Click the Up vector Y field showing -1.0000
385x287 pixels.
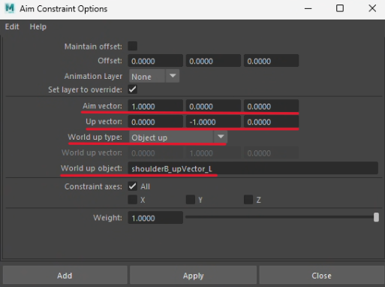point(213,122)
